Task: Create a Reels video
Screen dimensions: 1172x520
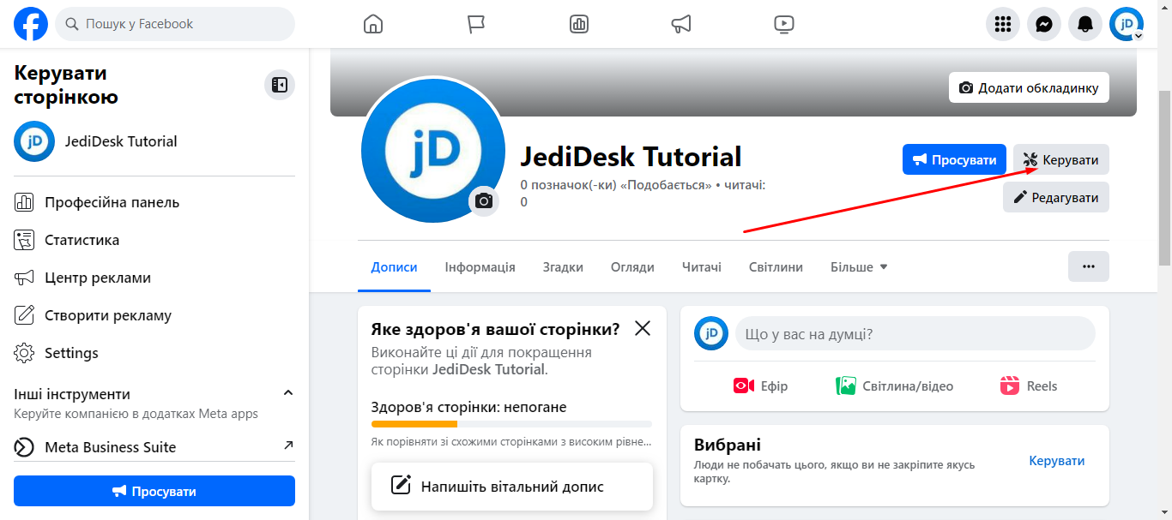Action: [1029, 386]
